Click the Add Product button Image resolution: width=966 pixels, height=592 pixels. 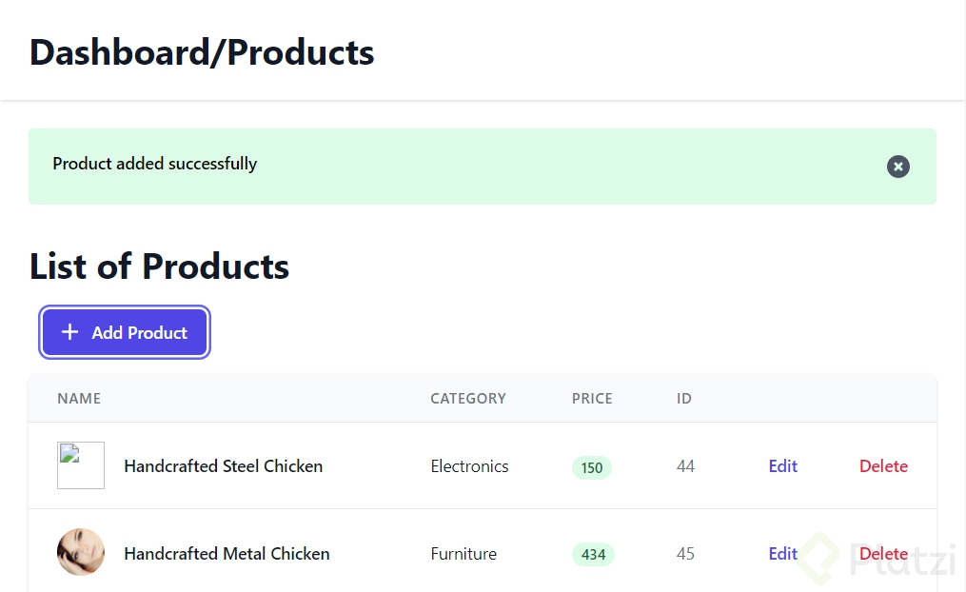125,332
